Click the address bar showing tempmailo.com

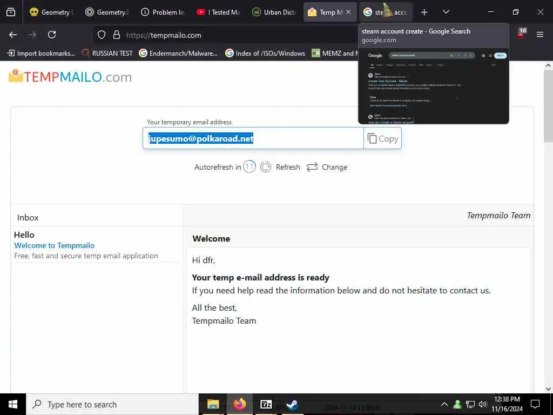point(226,35)
